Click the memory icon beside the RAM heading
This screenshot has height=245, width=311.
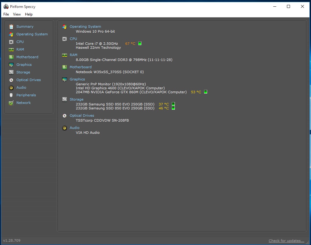65,55
